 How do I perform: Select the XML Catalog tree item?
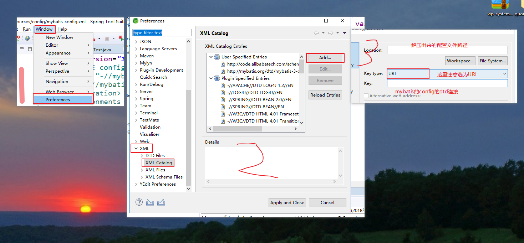coord(159,163)
